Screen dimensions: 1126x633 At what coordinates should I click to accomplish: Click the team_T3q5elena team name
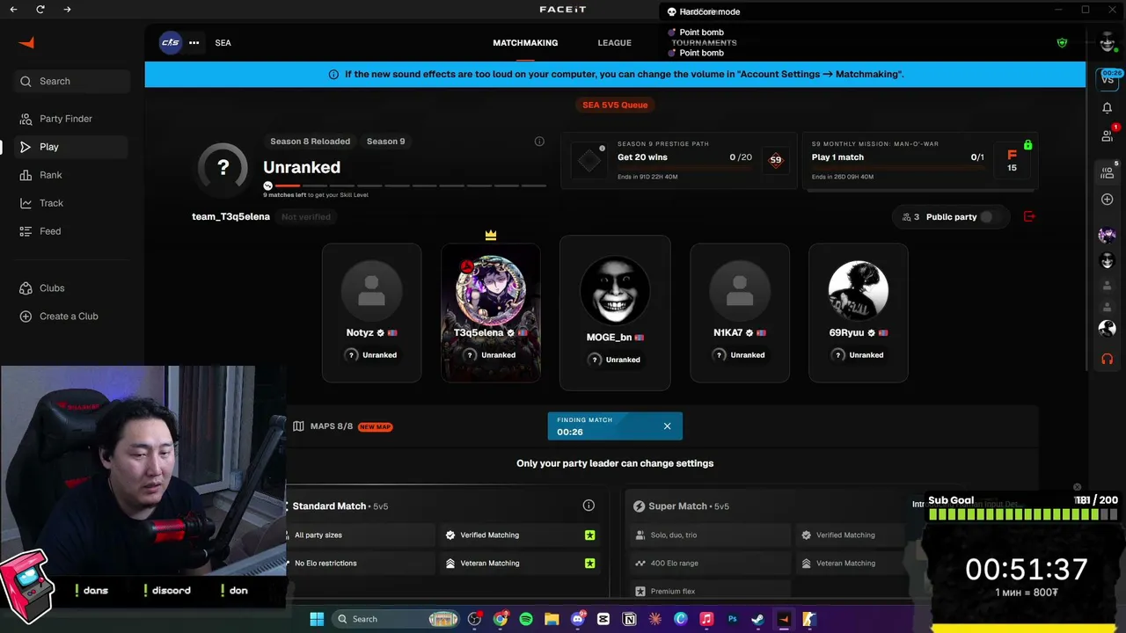tap(230, 216)
